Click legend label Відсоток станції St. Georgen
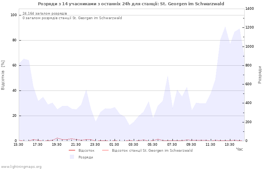This screenshot has height=169, width=263. click(152, 151)
